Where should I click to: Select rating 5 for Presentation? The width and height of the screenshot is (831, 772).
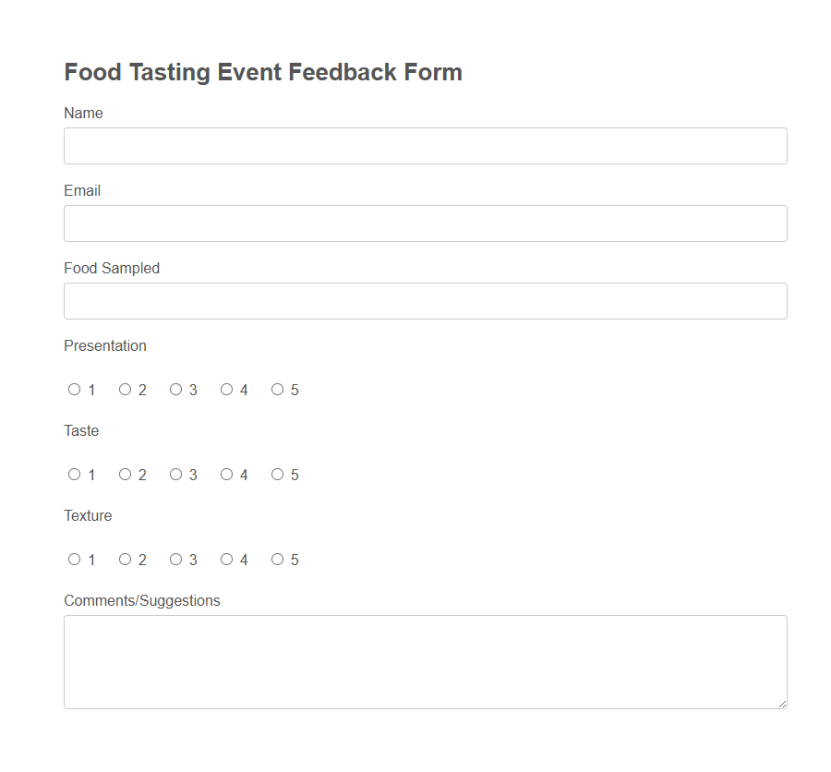coord(277,389)
